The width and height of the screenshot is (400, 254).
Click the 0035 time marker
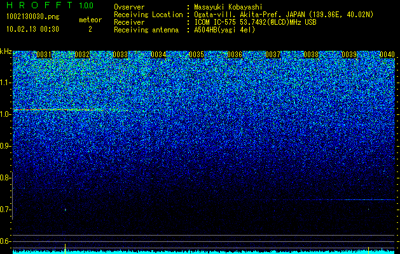[197, 55]
